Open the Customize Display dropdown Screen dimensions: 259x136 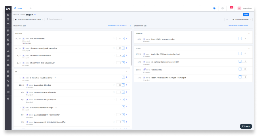tap(242, 20)
